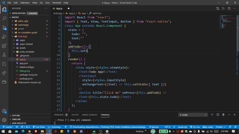Open the Explorer view in activity bar

pyautogui.click(x=4, y=10)
